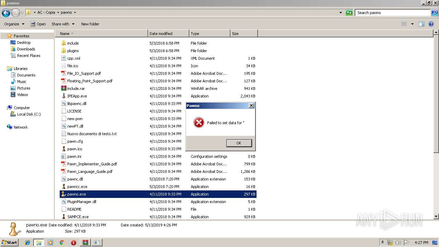Select the File_IO_Support.pdf icon

pos(63,73)
